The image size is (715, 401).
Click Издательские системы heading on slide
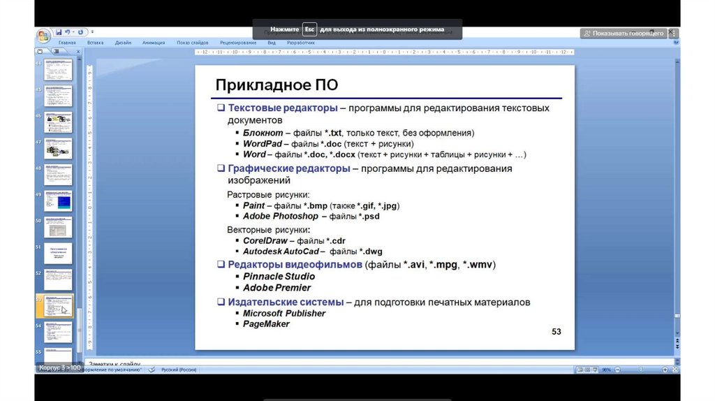tap(286, 302)
